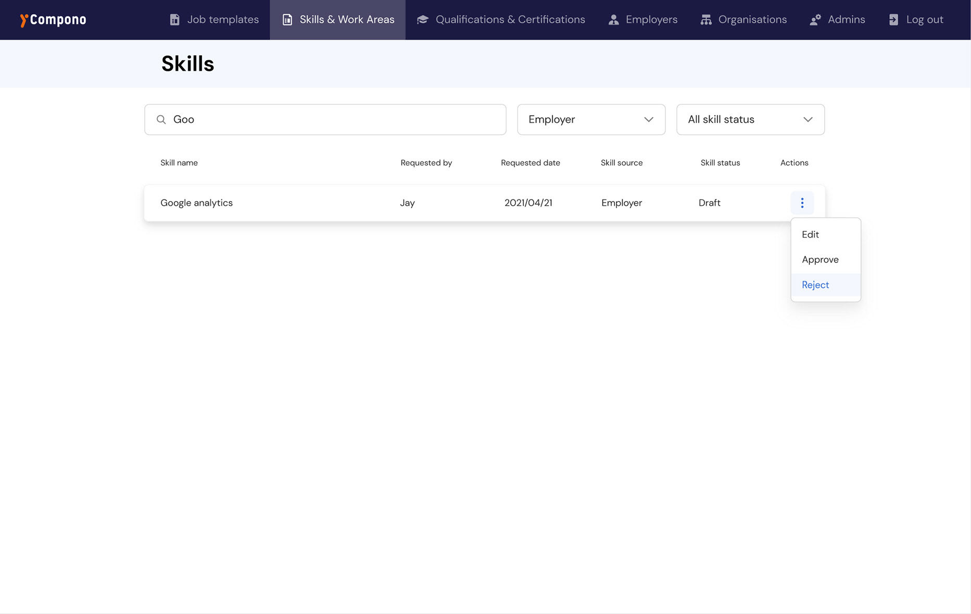Click the Employer skill source cell

point(622,203)
